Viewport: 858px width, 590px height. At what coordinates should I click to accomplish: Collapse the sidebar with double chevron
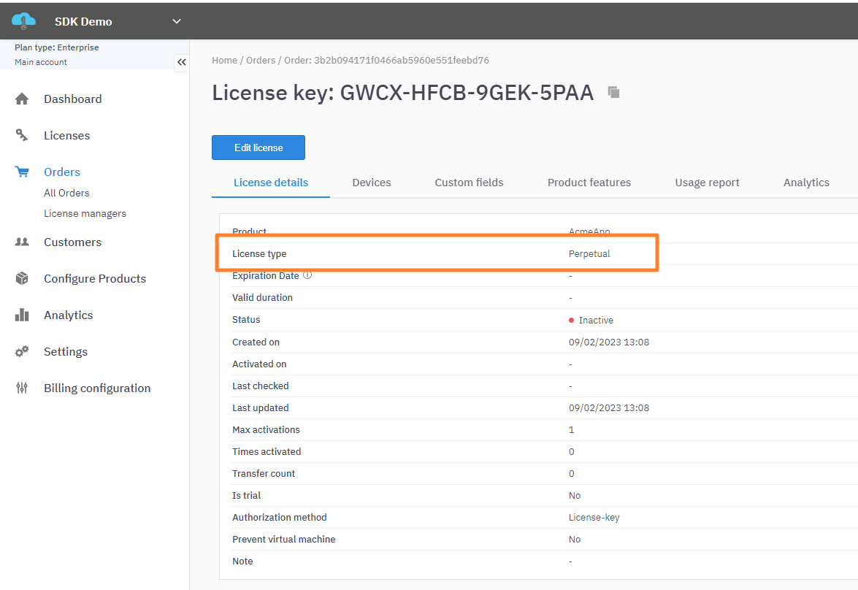182,62
